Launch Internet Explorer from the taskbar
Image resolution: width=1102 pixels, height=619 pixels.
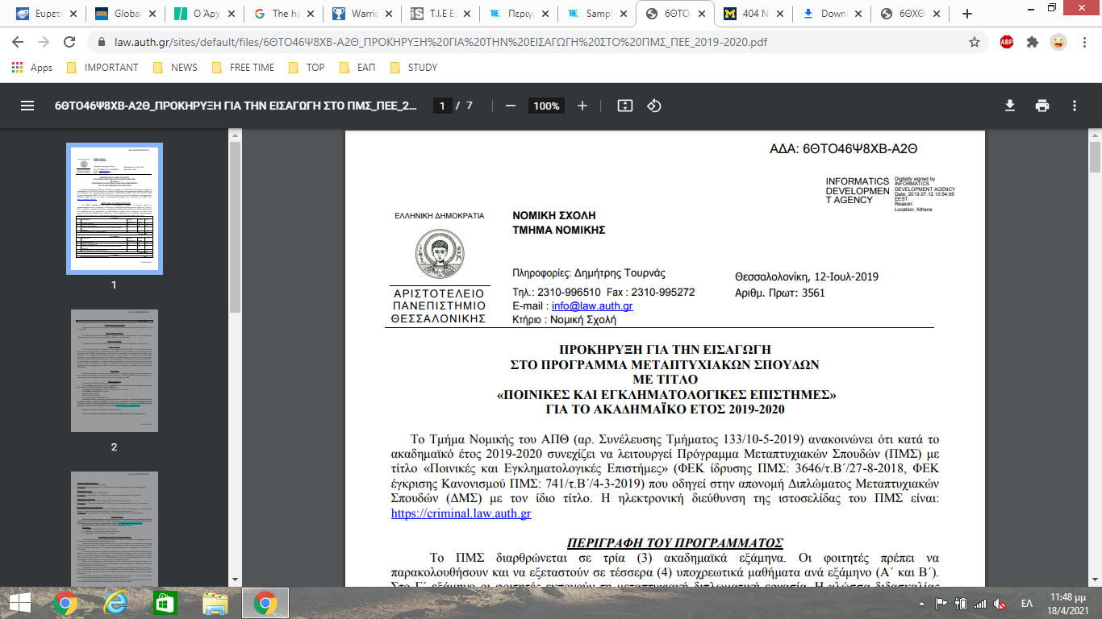click(x=115, y=603)
